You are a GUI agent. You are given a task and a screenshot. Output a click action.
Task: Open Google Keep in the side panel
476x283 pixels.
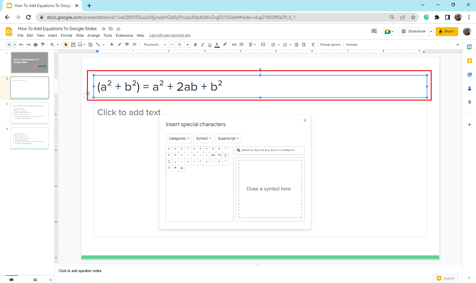469,60
